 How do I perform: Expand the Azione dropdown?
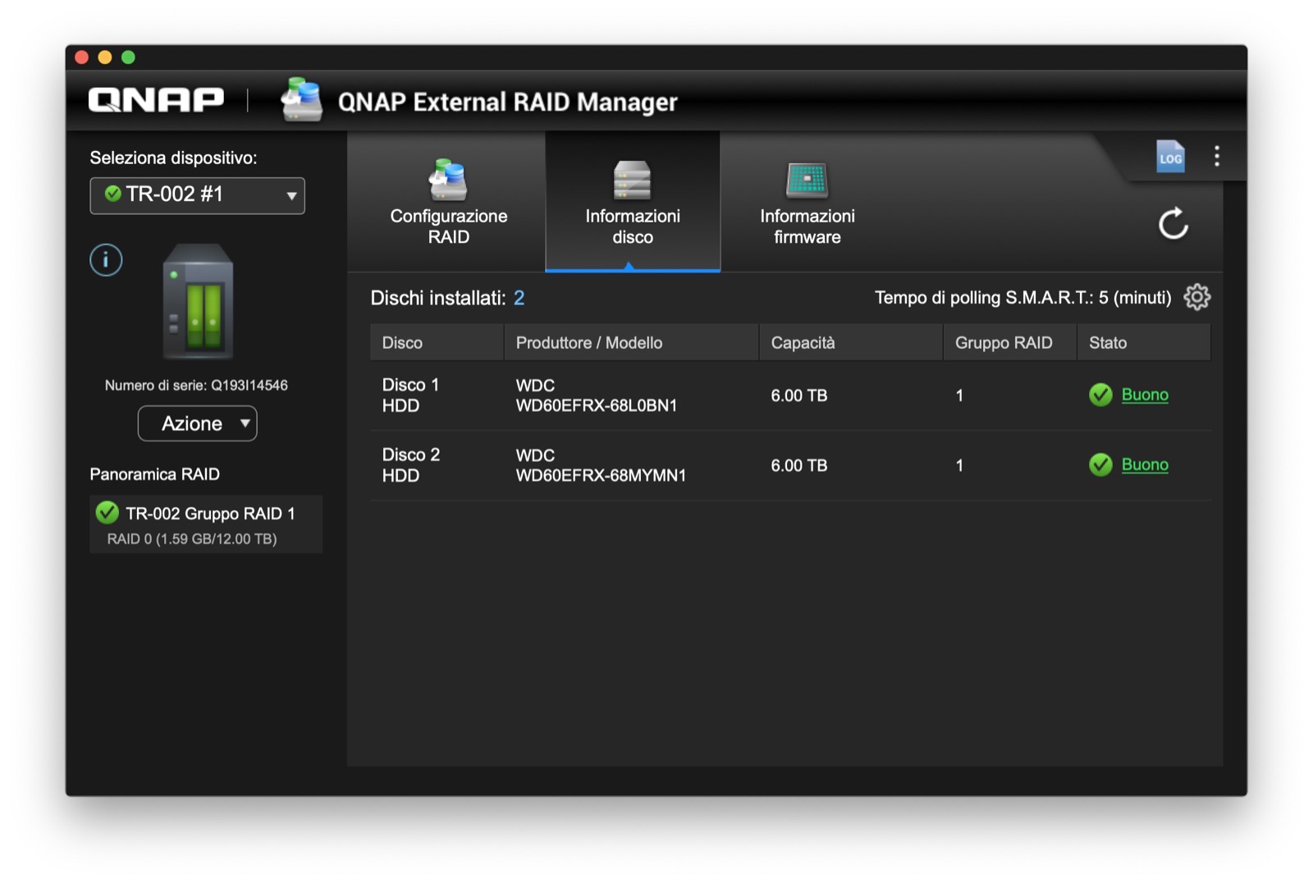point(197,423)
